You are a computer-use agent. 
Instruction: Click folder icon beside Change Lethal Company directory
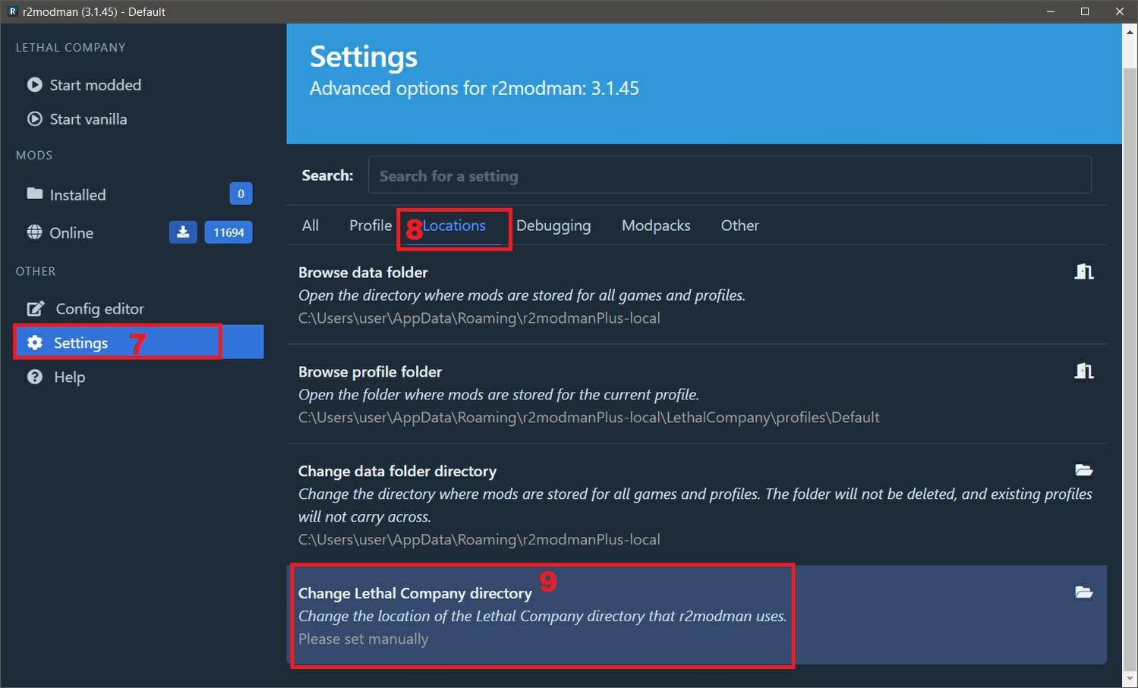click(1083, 592)
